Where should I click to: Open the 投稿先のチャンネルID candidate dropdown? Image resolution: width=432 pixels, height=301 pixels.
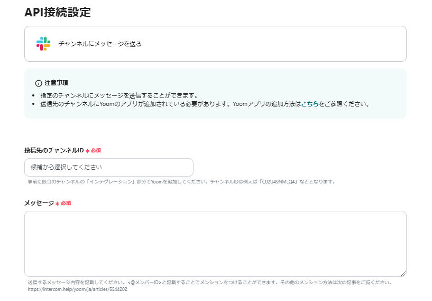109,167
